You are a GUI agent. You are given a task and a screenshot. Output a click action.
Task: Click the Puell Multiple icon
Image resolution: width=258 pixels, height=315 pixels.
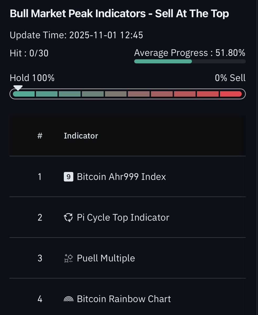pyautogui.click(x=68, y=258)
